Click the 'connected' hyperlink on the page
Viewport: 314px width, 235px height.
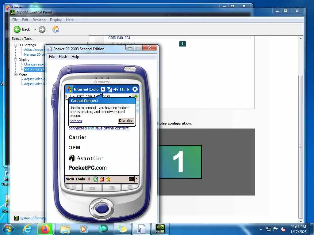click(78, 128)
